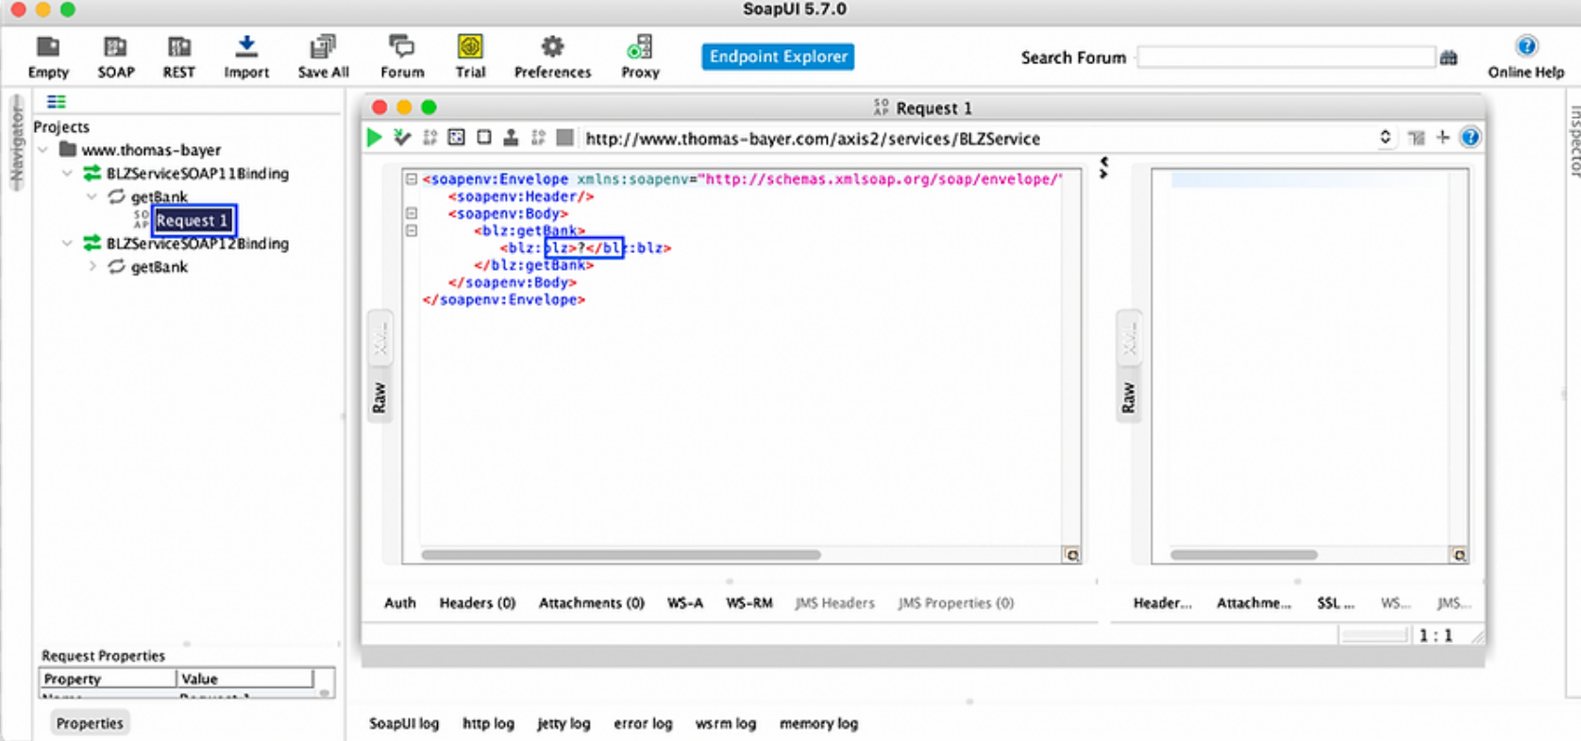The height and width of the screenshot is (741, 1581).
Task: Select Request 1 in the navigator tree
Action: [193, 220]
